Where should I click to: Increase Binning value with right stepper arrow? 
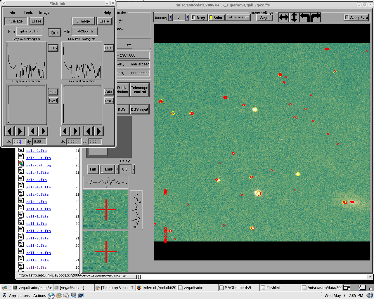(187, 18)
